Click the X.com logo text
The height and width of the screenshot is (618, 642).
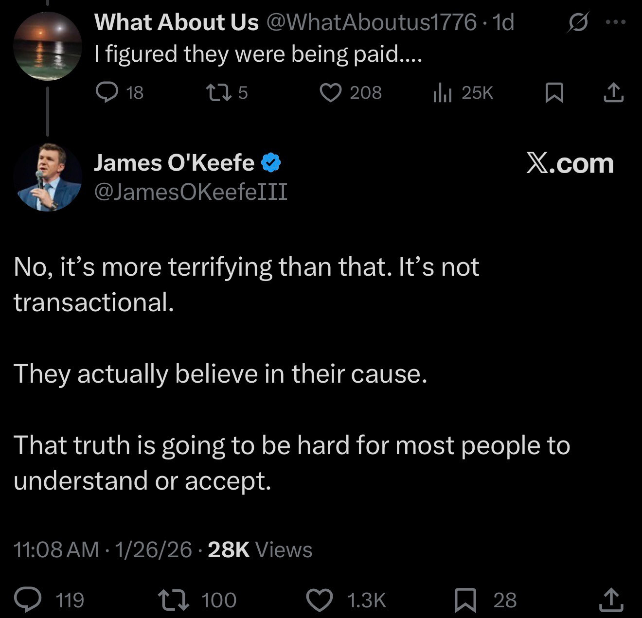click(570, 163)
